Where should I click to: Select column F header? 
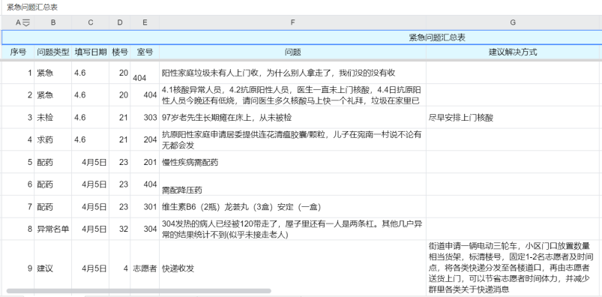point(292,22)
